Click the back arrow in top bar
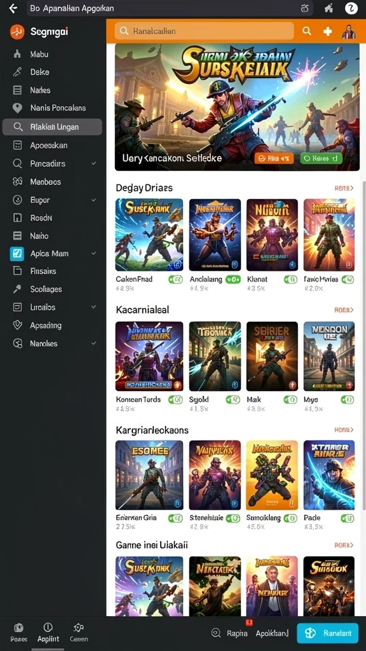 [x=13, y=8]
